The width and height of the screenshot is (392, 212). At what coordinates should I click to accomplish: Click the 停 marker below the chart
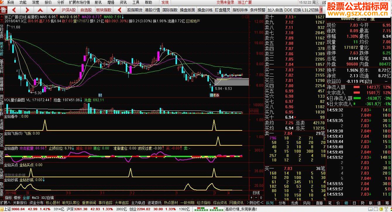click(212, 95)
